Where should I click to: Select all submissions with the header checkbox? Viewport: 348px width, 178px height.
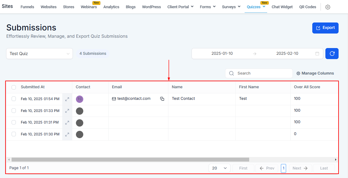pos(14,87)
